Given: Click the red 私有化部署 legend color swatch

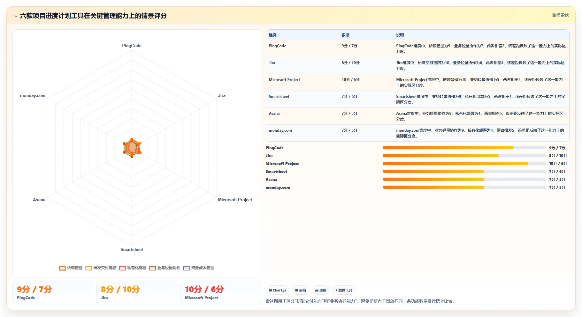Looking at the screenshot, I should [x=122, y=268].
